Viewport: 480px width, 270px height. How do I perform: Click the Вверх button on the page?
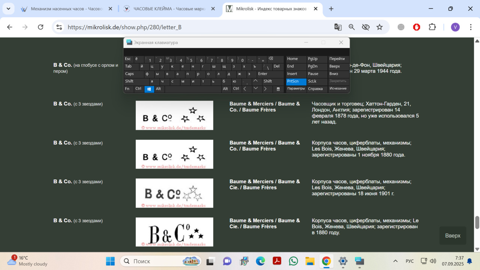453,235
